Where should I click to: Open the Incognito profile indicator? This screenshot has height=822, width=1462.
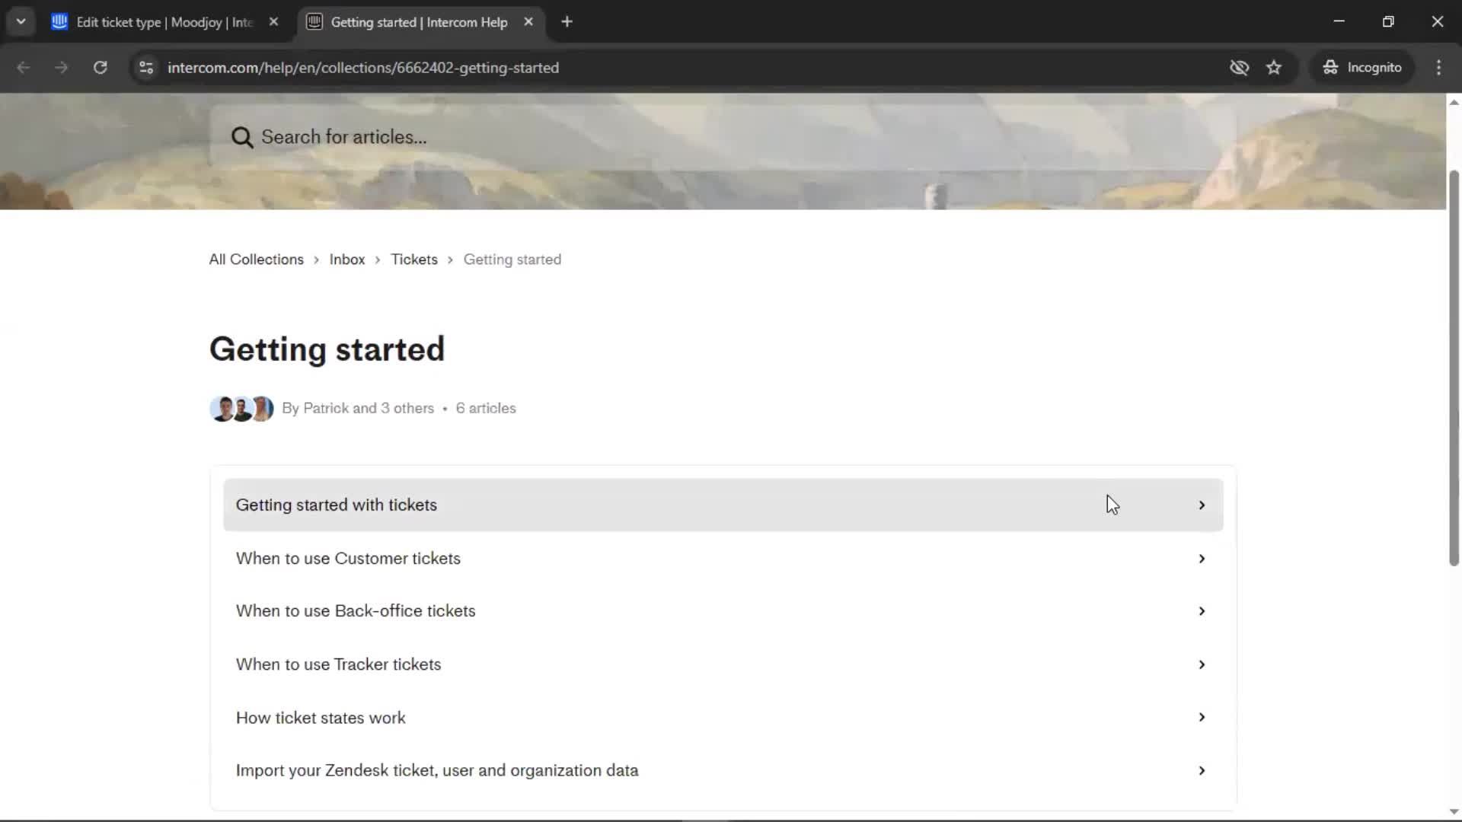point(1362,68)
